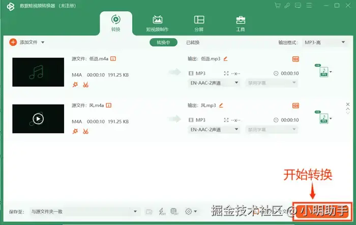
Task: Click MP3 format icon for 低语.mp3
Action: [323, 72]
